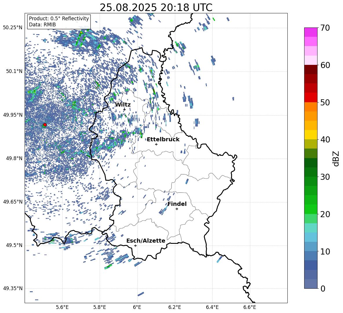This screenshot has width=343, height=313.
Task: Click the orange colorbar segment below 50
Action: 311,107
